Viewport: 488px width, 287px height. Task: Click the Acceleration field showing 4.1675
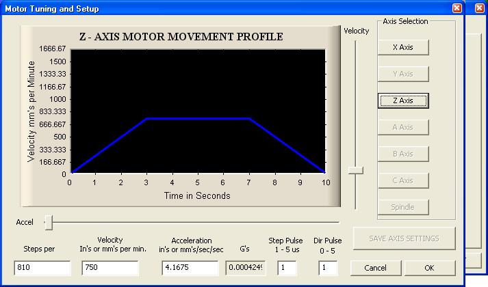click(x=190, y=269)
